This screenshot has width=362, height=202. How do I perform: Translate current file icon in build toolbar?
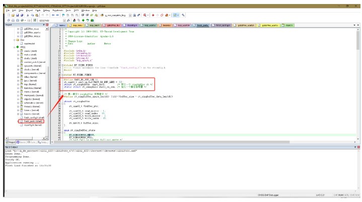pos(9,21)
